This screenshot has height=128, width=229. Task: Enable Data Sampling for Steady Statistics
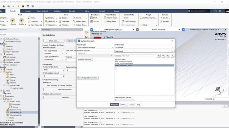pyautogui.click(x=45, y=85)
